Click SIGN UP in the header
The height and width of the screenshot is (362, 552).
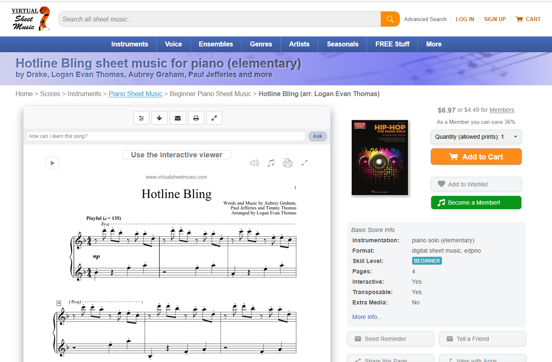[495, 19]
